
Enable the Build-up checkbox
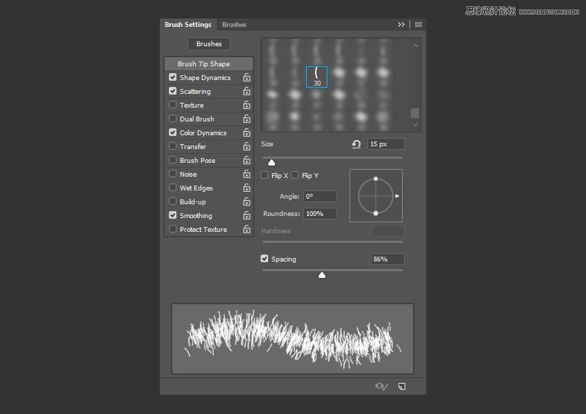tap(172, 201)
